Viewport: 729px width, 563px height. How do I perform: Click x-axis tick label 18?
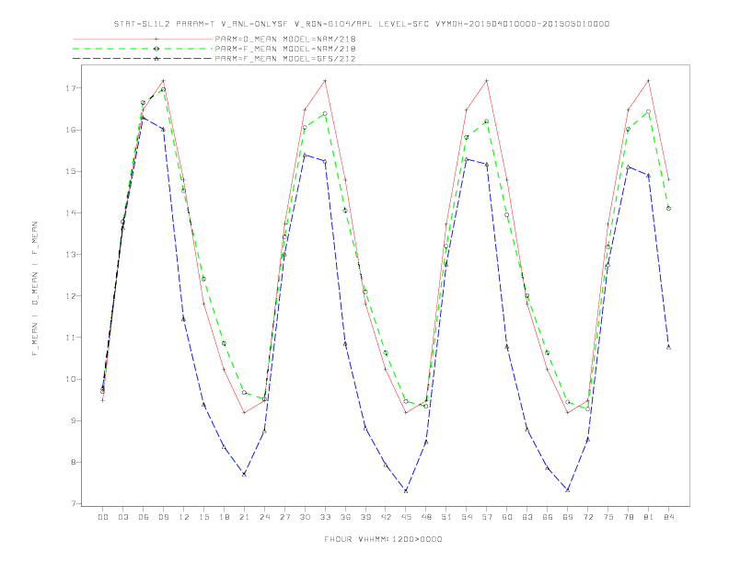point(224,517)
